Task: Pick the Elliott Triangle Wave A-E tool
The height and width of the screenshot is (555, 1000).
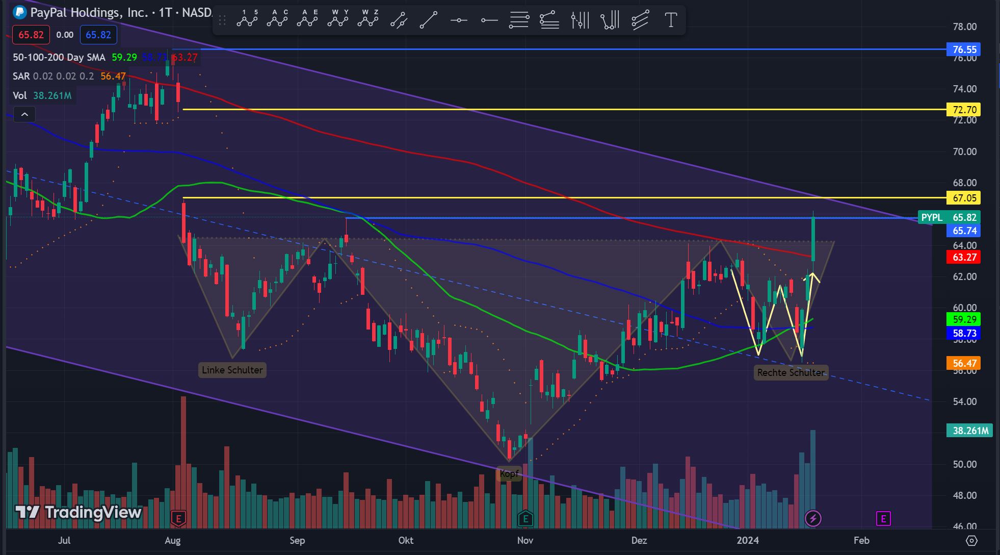Action: coord(307,20)
